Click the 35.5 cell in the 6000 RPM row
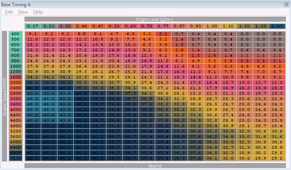Image resolution: width=291 pixels, height=170 pixels. point(212,142)
